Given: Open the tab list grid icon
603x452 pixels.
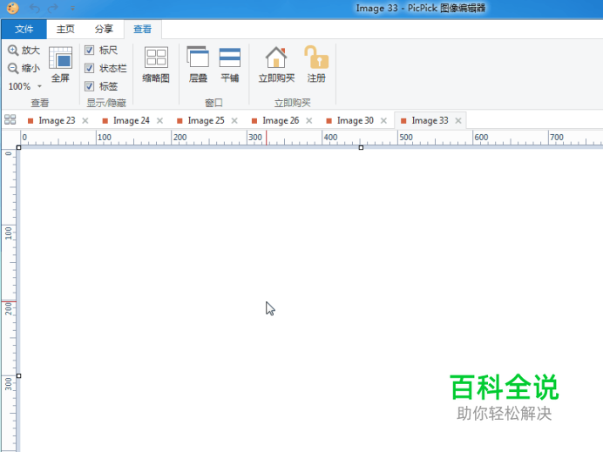Looking at the screenshot, I should [10, 119].
